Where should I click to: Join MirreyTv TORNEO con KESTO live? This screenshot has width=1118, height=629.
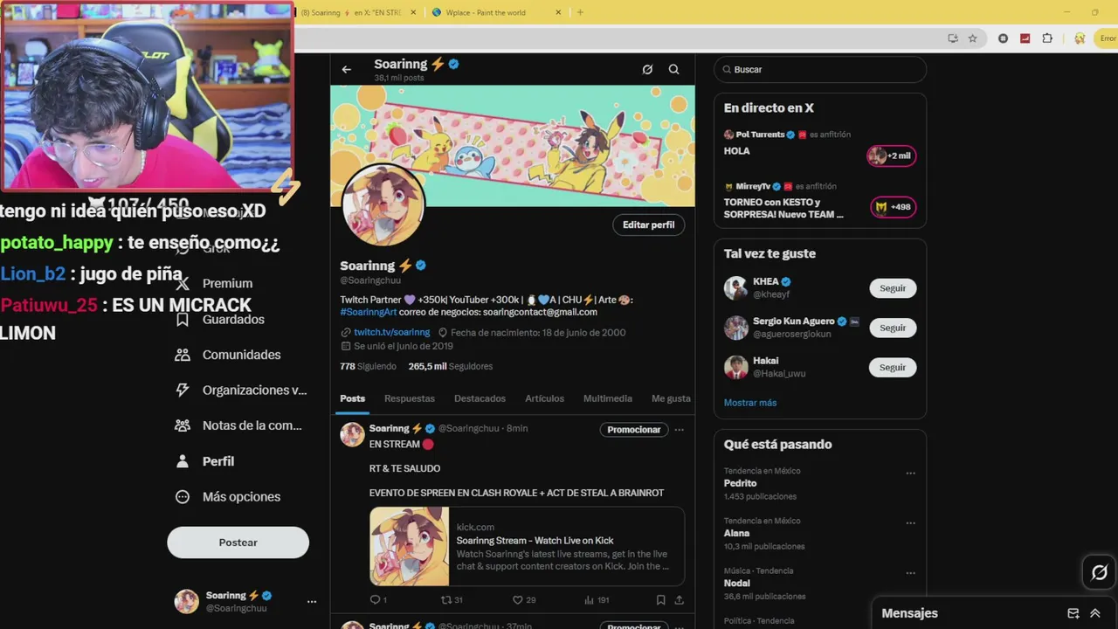pos(894,207)
